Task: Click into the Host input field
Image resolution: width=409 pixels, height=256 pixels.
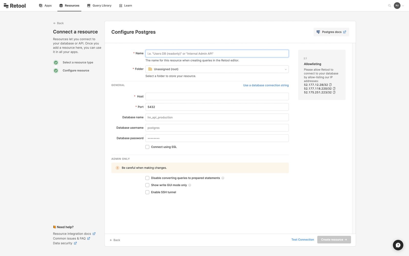Action: (x=217, y=97)
